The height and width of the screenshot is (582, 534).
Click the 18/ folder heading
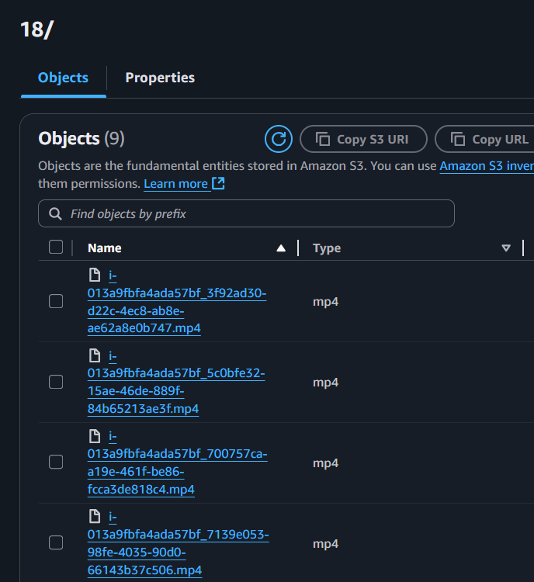(37, 29)
